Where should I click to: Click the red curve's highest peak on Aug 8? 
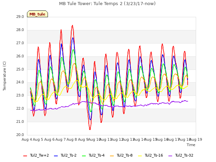[x=73, y=26]
